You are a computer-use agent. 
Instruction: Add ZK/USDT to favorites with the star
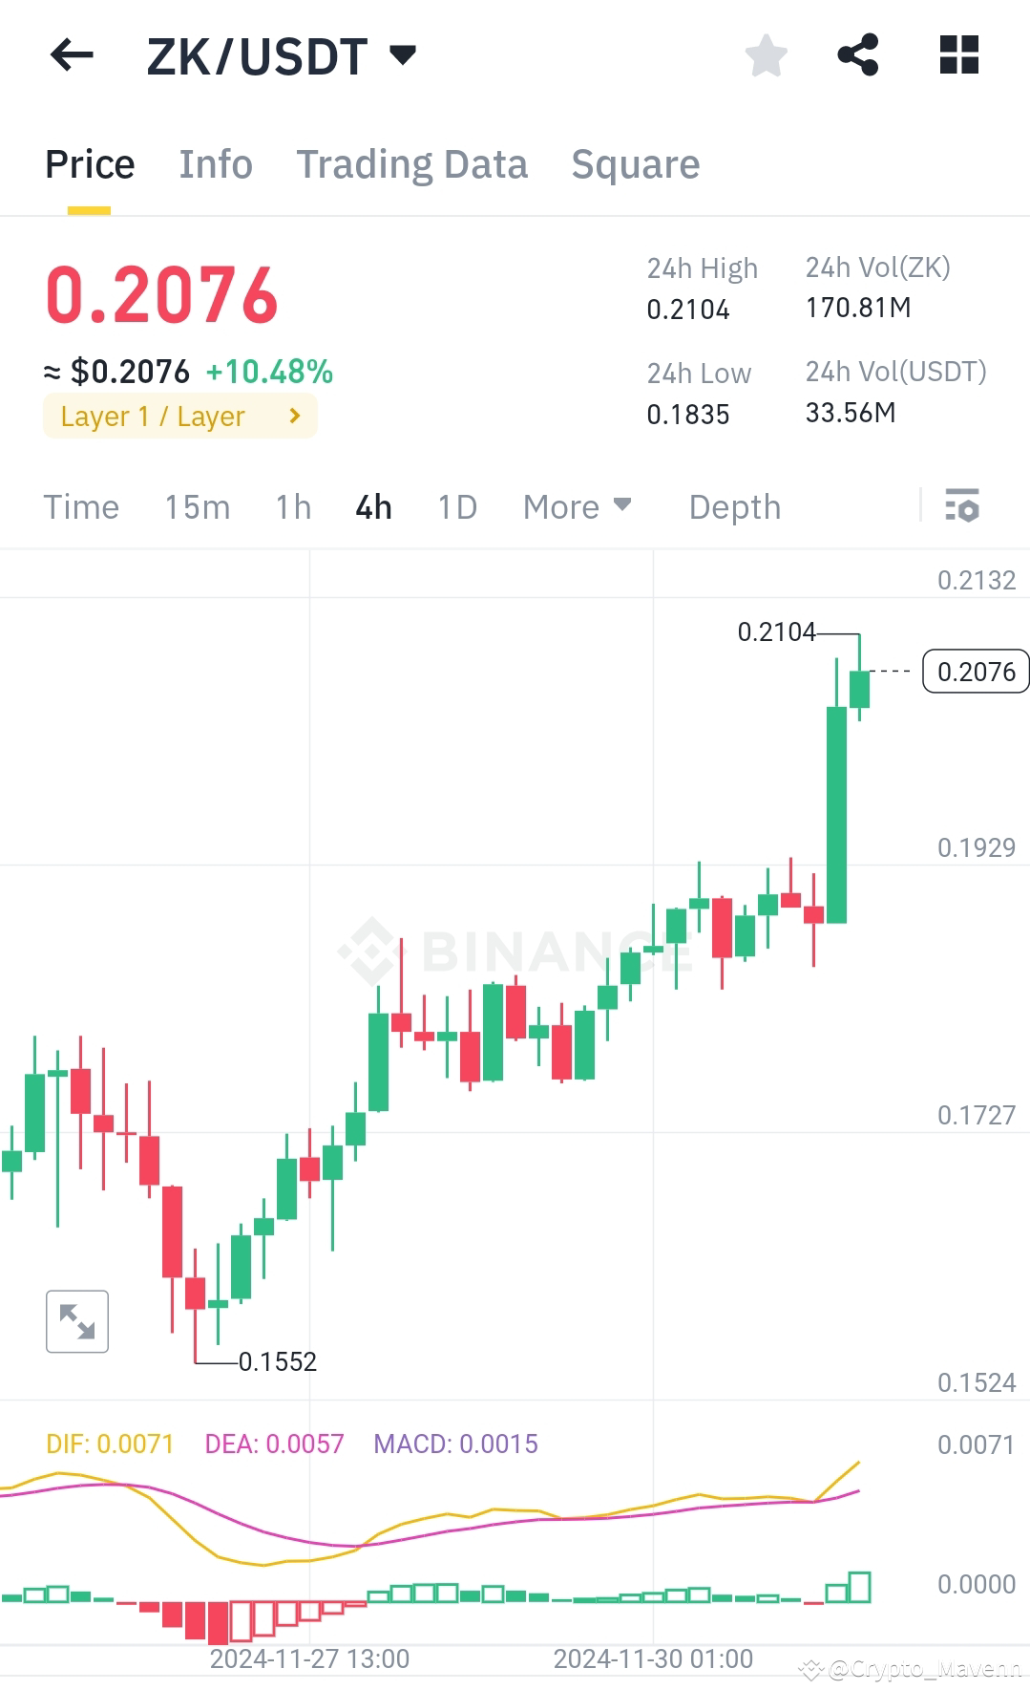coord(767,54)
